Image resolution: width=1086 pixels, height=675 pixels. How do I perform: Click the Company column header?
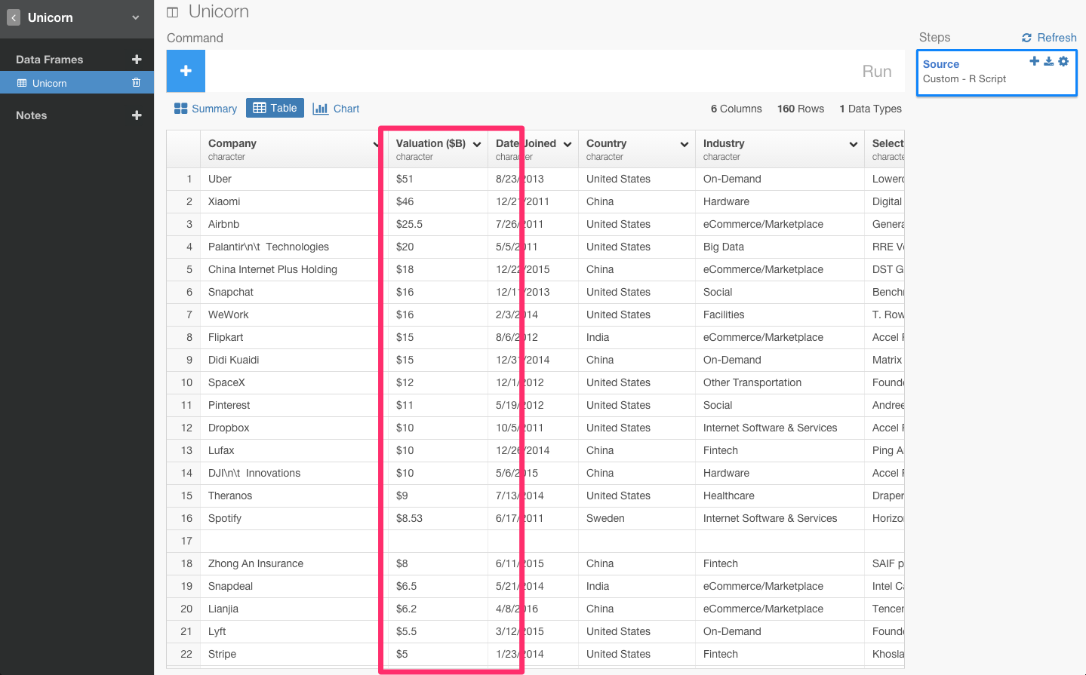(x=294, y=149)
